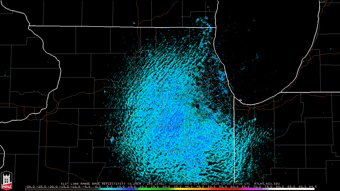Click the '0.5 DEG' elevation angle text
340x191 pixels.
click(x=201, y=184)
